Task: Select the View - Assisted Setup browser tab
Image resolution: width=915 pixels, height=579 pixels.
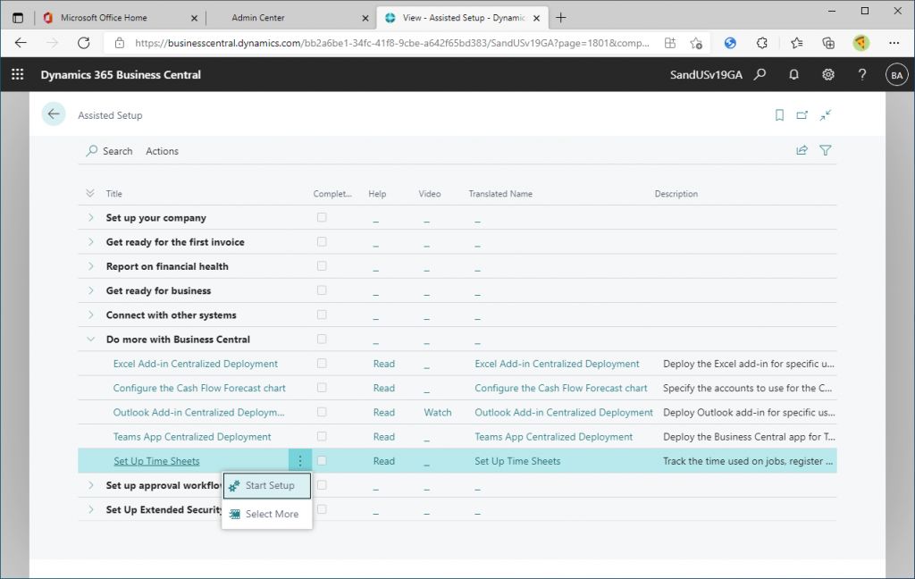Action: click(462, 18)
